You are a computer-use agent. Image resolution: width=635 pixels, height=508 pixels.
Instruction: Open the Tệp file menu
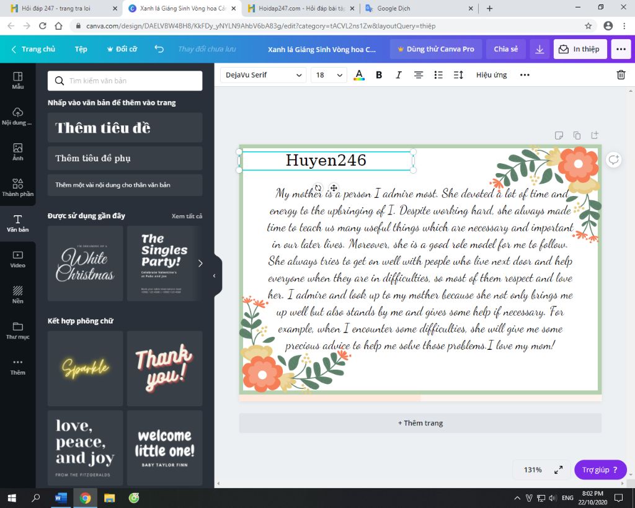tap(81, 49)
